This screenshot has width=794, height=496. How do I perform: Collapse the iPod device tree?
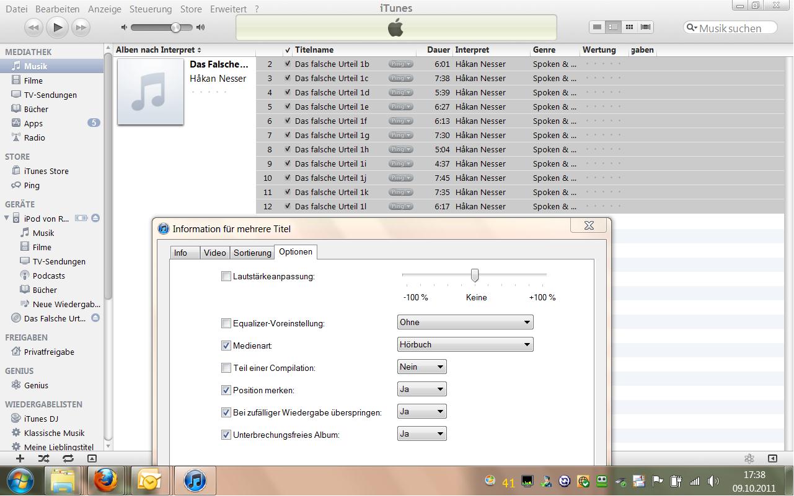[7, 218]
